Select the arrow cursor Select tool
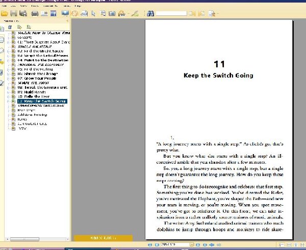The width and height of the screenshot is (306, 250). pos(93,13)
